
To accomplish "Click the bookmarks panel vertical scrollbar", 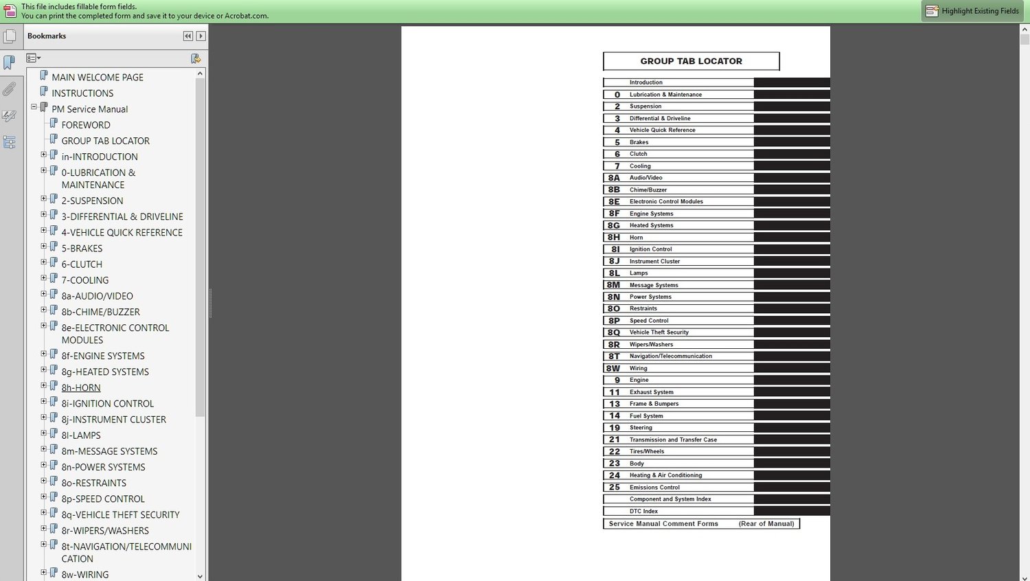I will (200, 248).
